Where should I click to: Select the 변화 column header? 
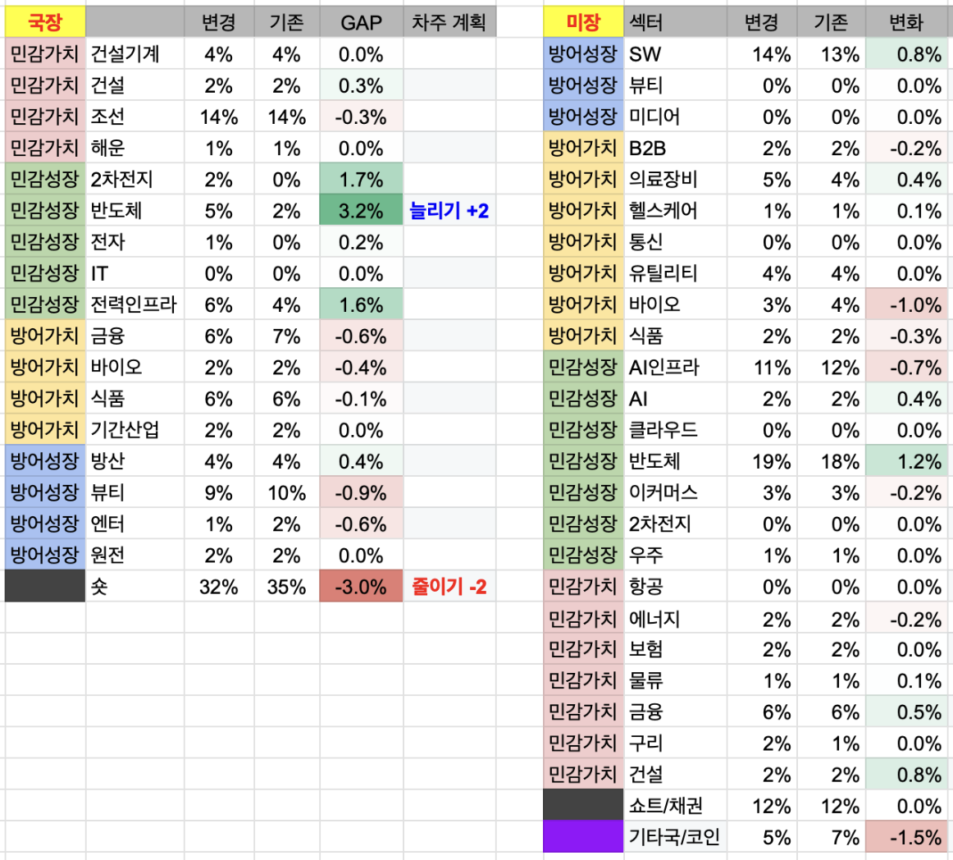[906, 22]
